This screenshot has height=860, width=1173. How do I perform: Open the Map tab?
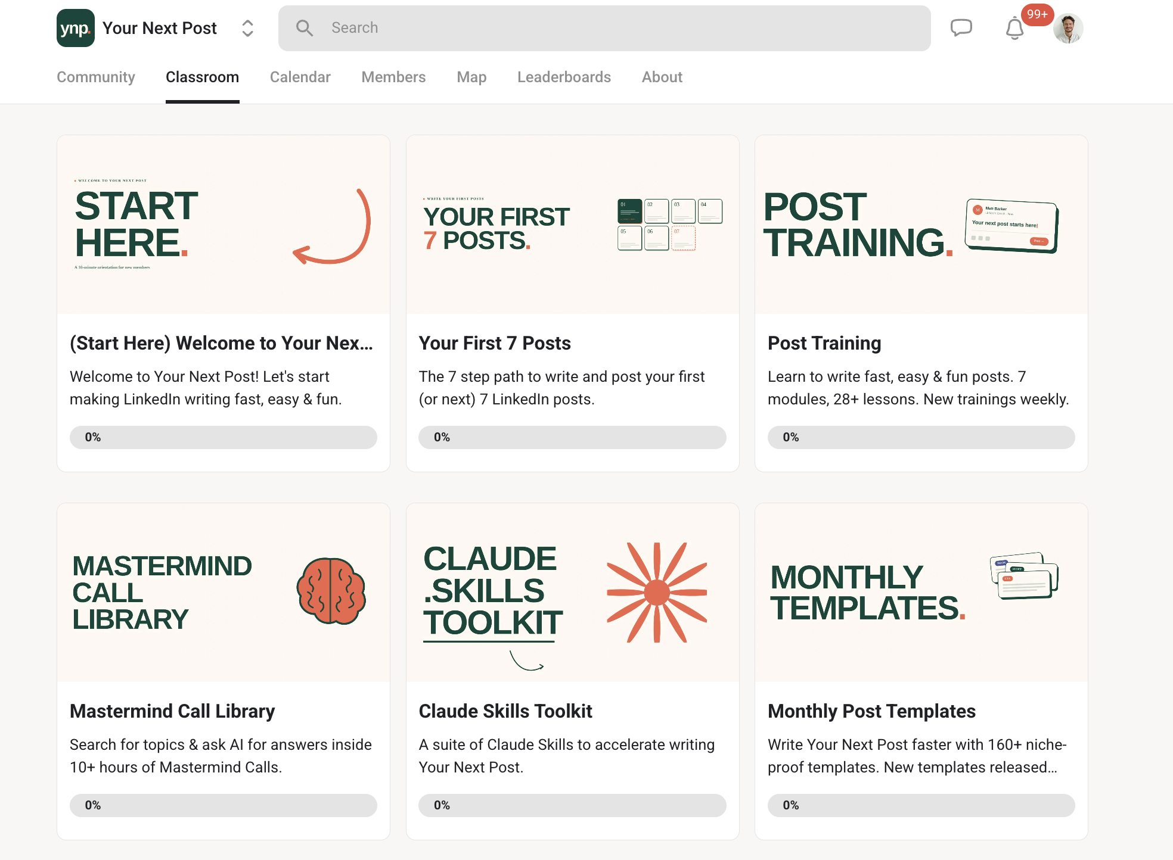click(x=471, y=77)
